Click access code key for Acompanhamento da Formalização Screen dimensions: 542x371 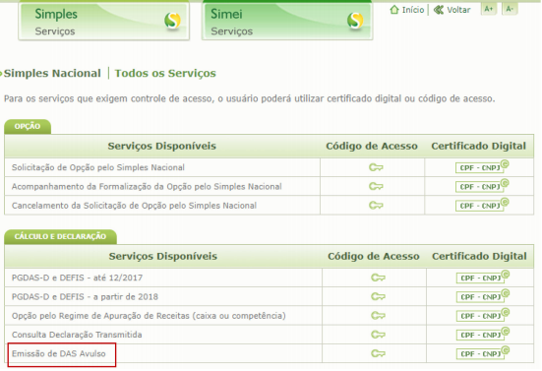pos(376,187)
